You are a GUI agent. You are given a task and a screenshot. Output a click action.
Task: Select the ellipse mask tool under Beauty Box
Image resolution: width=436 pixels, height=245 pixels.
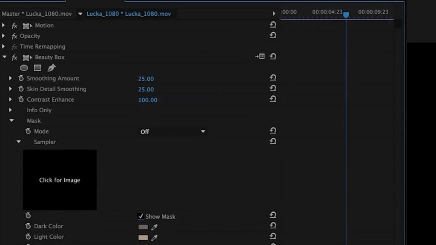click(x=24, y=68)
